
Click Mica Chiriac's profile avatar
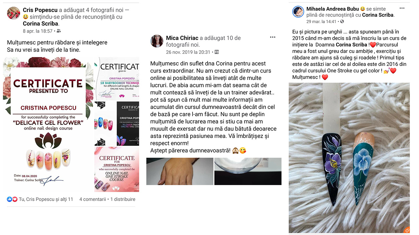tap(157, 41)
